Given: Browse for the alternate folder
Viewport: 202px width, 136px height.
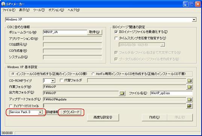Looking at the screenshot, I should click(189, 80).
